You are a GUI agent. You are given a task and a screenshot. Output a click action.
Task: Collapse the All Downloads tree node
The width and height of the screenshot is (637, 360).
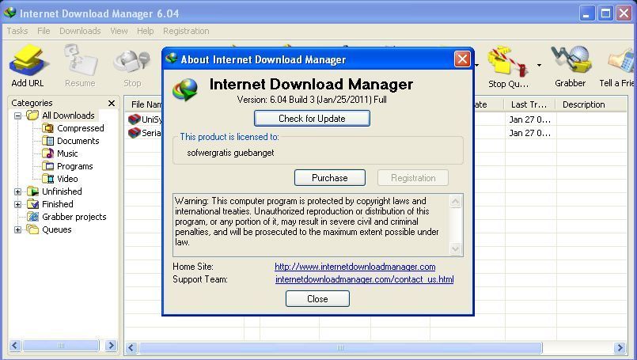[18, 116]
